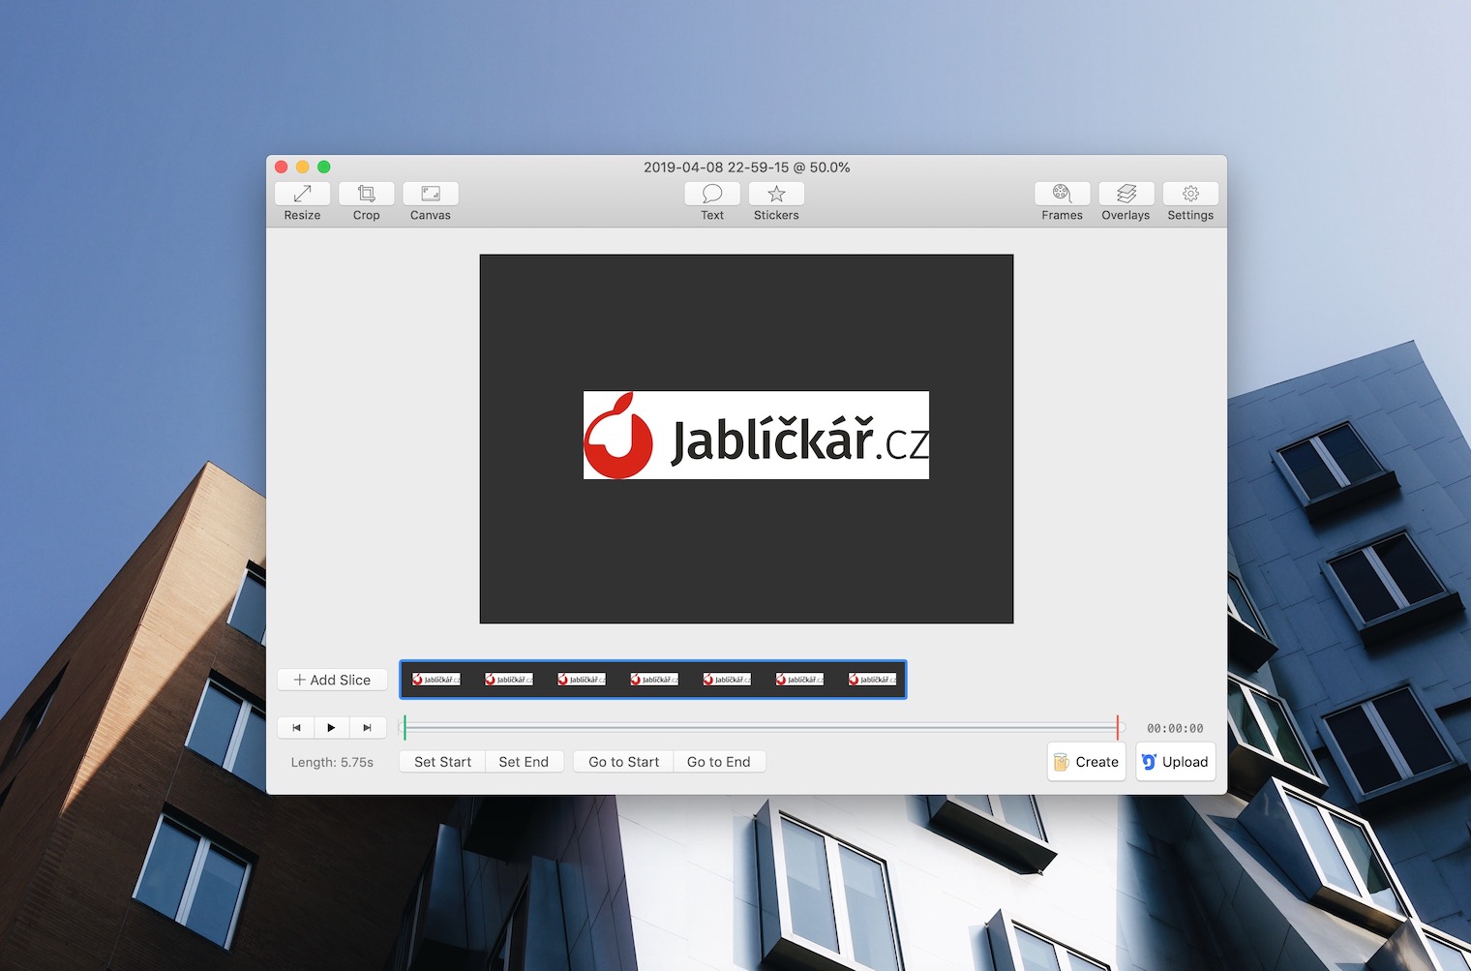
Task: Open the Crop tool
Action: click(x=366, y=194)
